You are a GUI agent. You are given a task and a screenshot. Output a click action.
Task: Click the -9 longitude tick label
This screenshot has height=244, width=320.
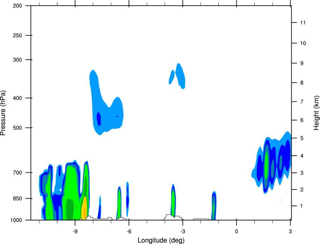pos(75,232)
